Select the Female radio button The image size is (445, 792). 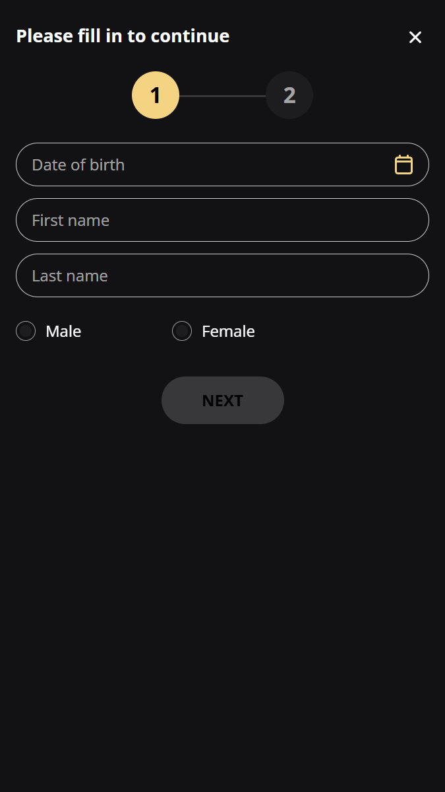[182, 331]
